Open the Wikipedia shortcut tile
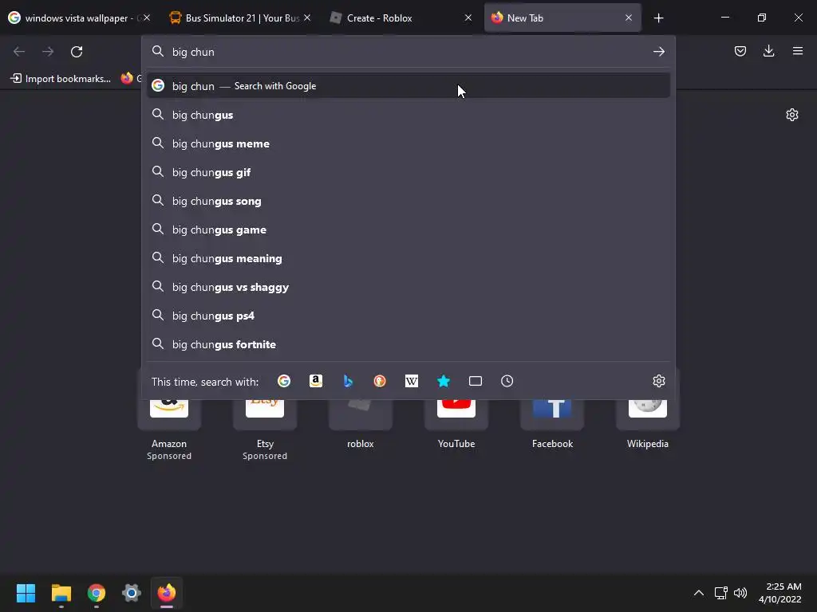This screenshot has height=612, width=817. pos(648,414)
